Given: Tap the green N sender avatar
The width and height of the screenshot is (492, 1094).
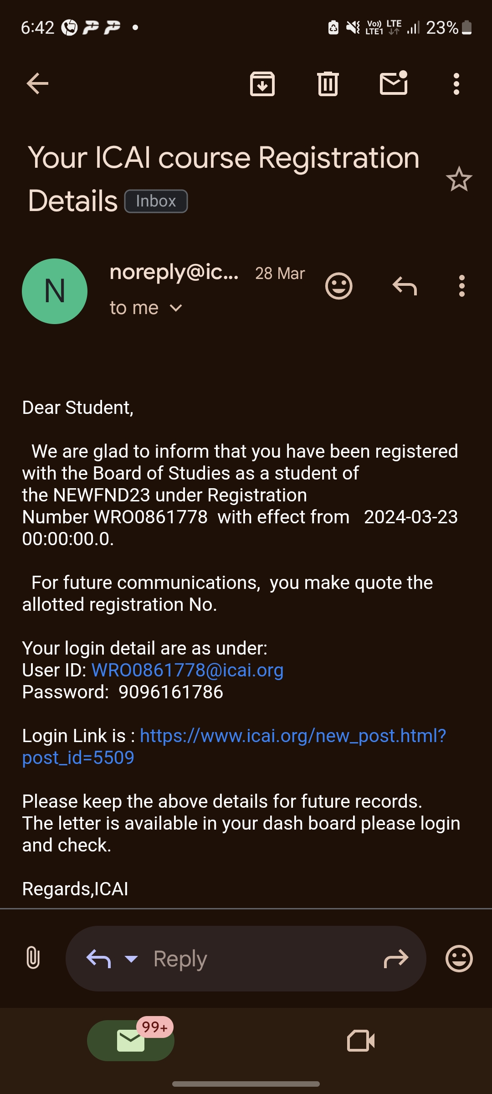Looking at the screenshot, I should pyautogui.click(x=55, y=291).
